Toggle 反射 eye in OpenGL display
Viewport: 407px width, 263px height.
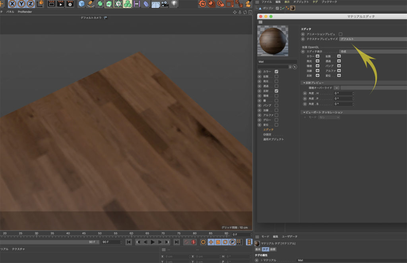318,76
